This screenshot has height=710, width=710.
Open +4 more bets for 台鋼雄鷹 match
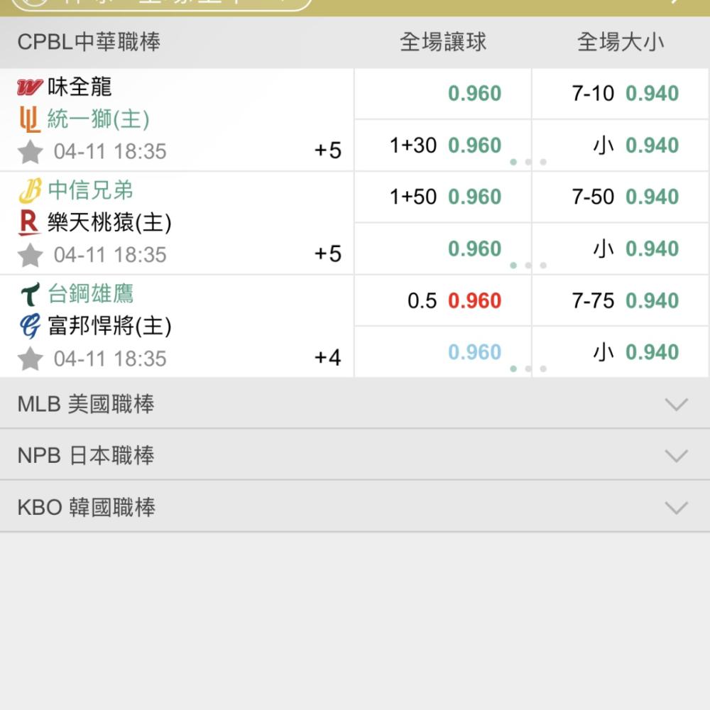click(x=328, y=357)
